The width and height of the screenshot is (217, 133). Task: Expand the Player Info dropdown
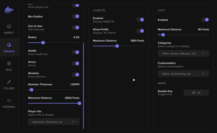54,122
